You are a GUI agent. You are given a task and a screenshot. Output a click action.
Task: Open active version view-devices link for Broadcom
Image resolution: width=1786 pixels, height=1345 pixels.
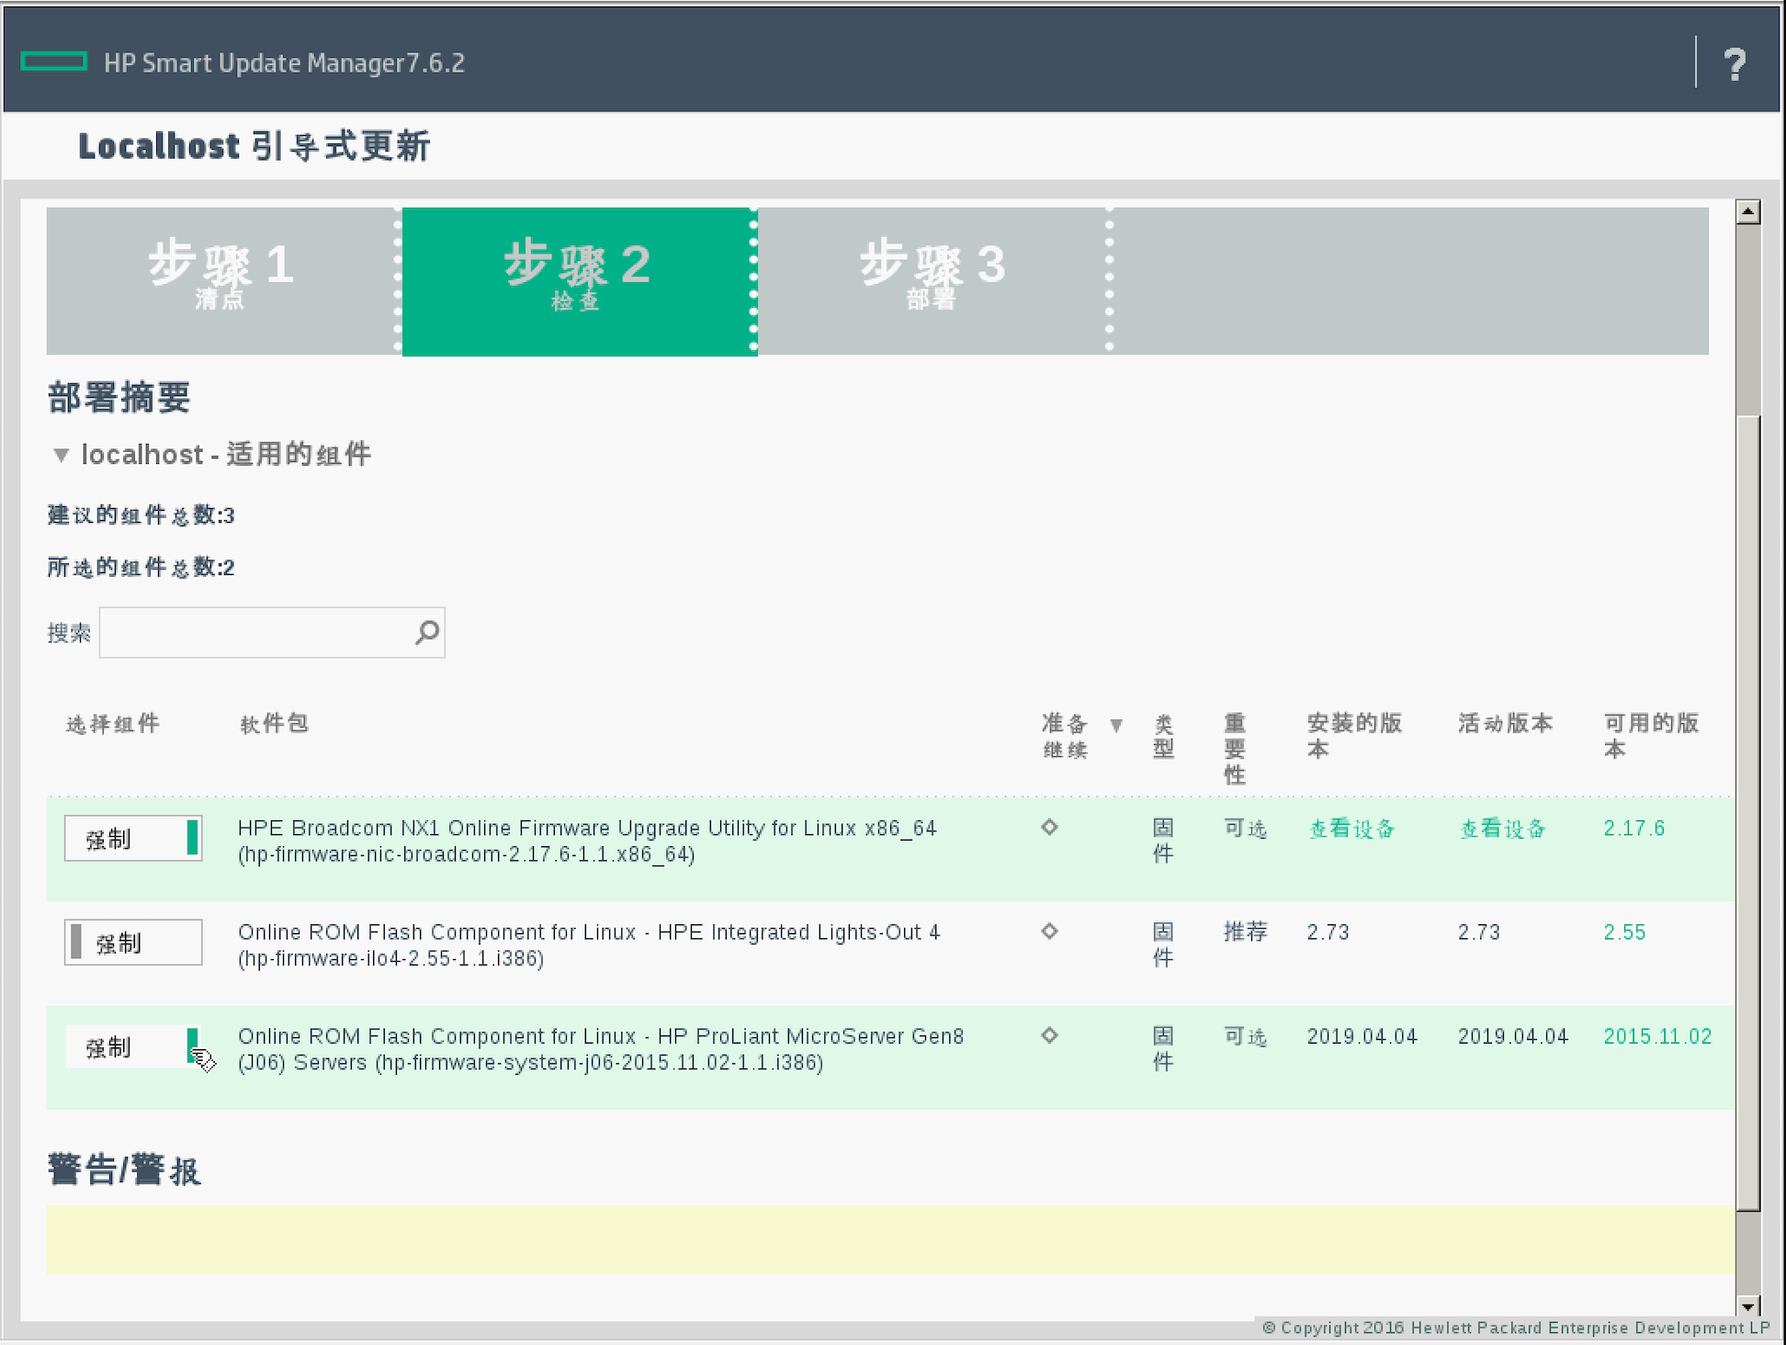(x=1503, y=829)
